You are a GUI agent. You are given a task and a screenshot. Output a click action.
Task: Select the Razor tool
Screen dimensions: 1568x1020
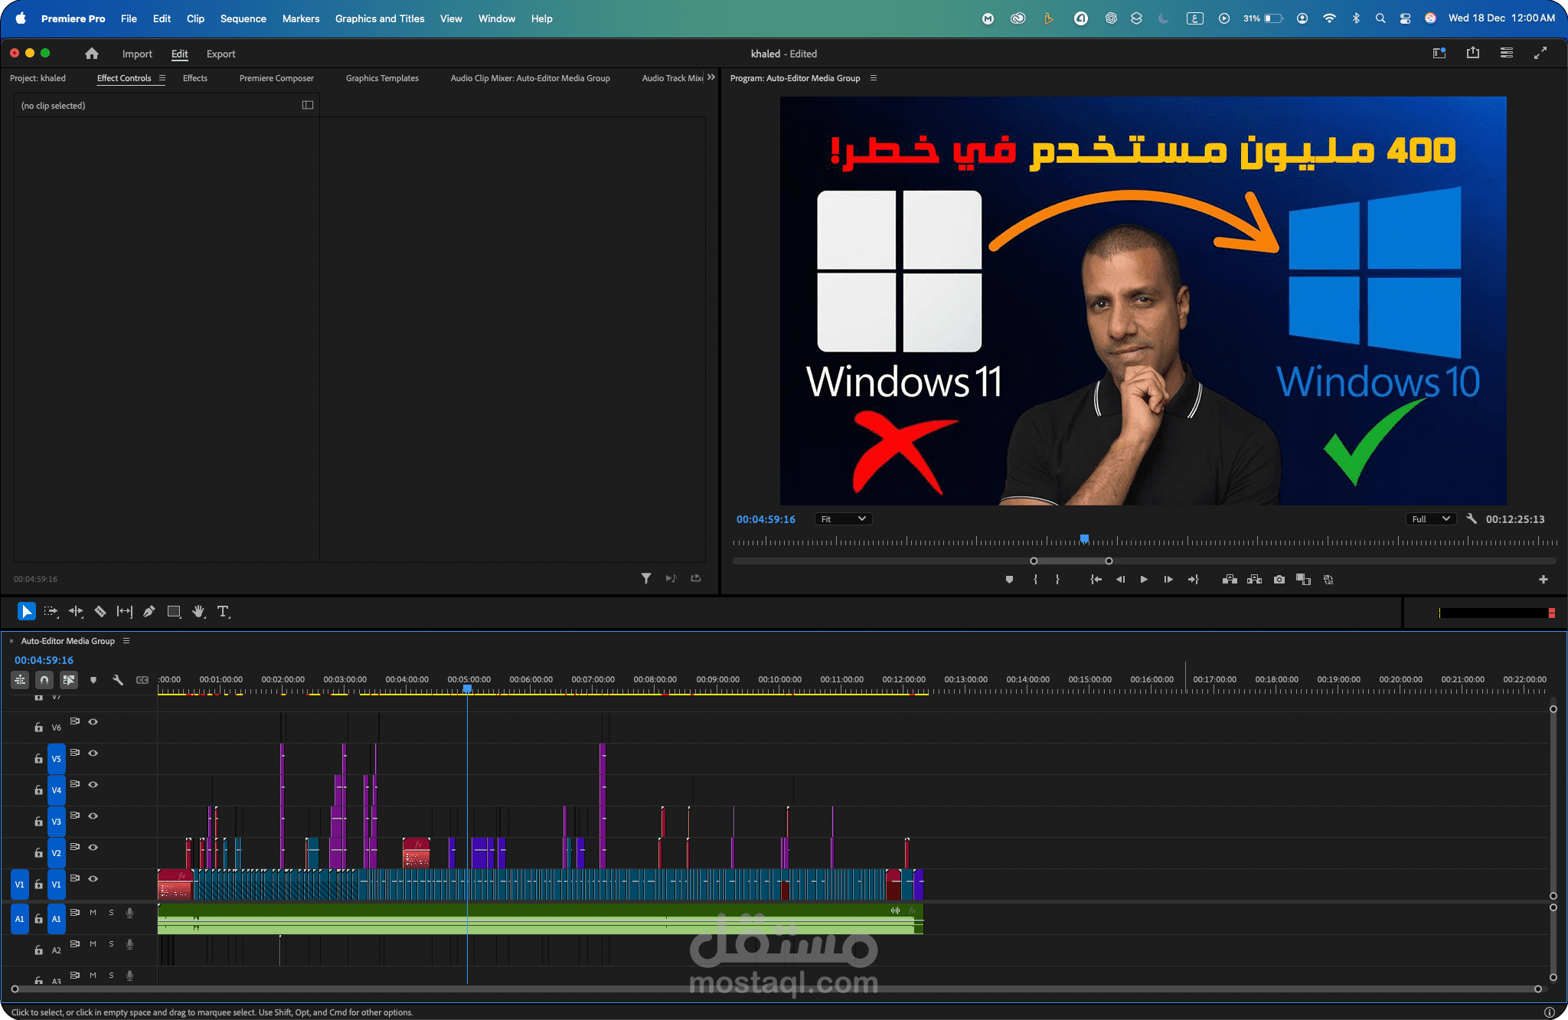pos(100,611)
